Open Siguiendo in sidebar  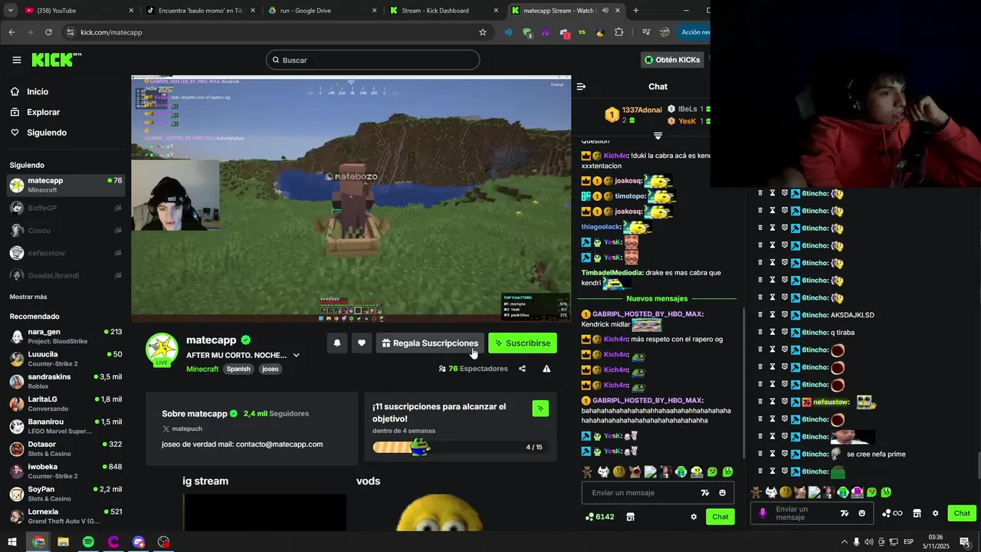click(x=47, y=133)
